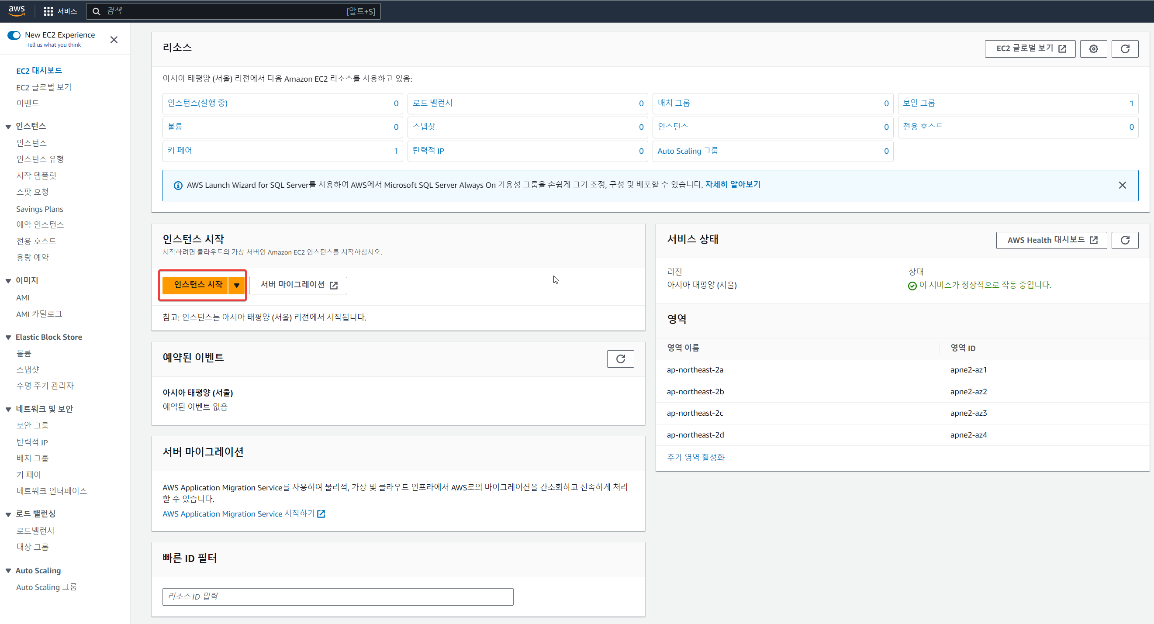1154x624 pixels.
Task: Refresh the 예약된 이벤트 panel
Action: coord(620,359)
